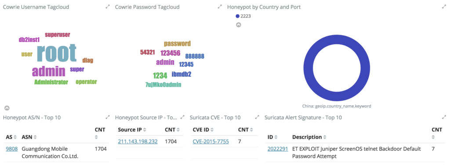Click 'superuser' tag in username cloud

click(x=58, y=35)
